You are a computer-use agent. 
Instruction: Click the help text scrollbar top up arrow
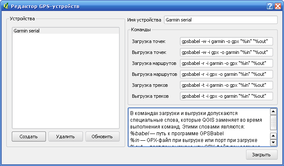tap(273, 112)
